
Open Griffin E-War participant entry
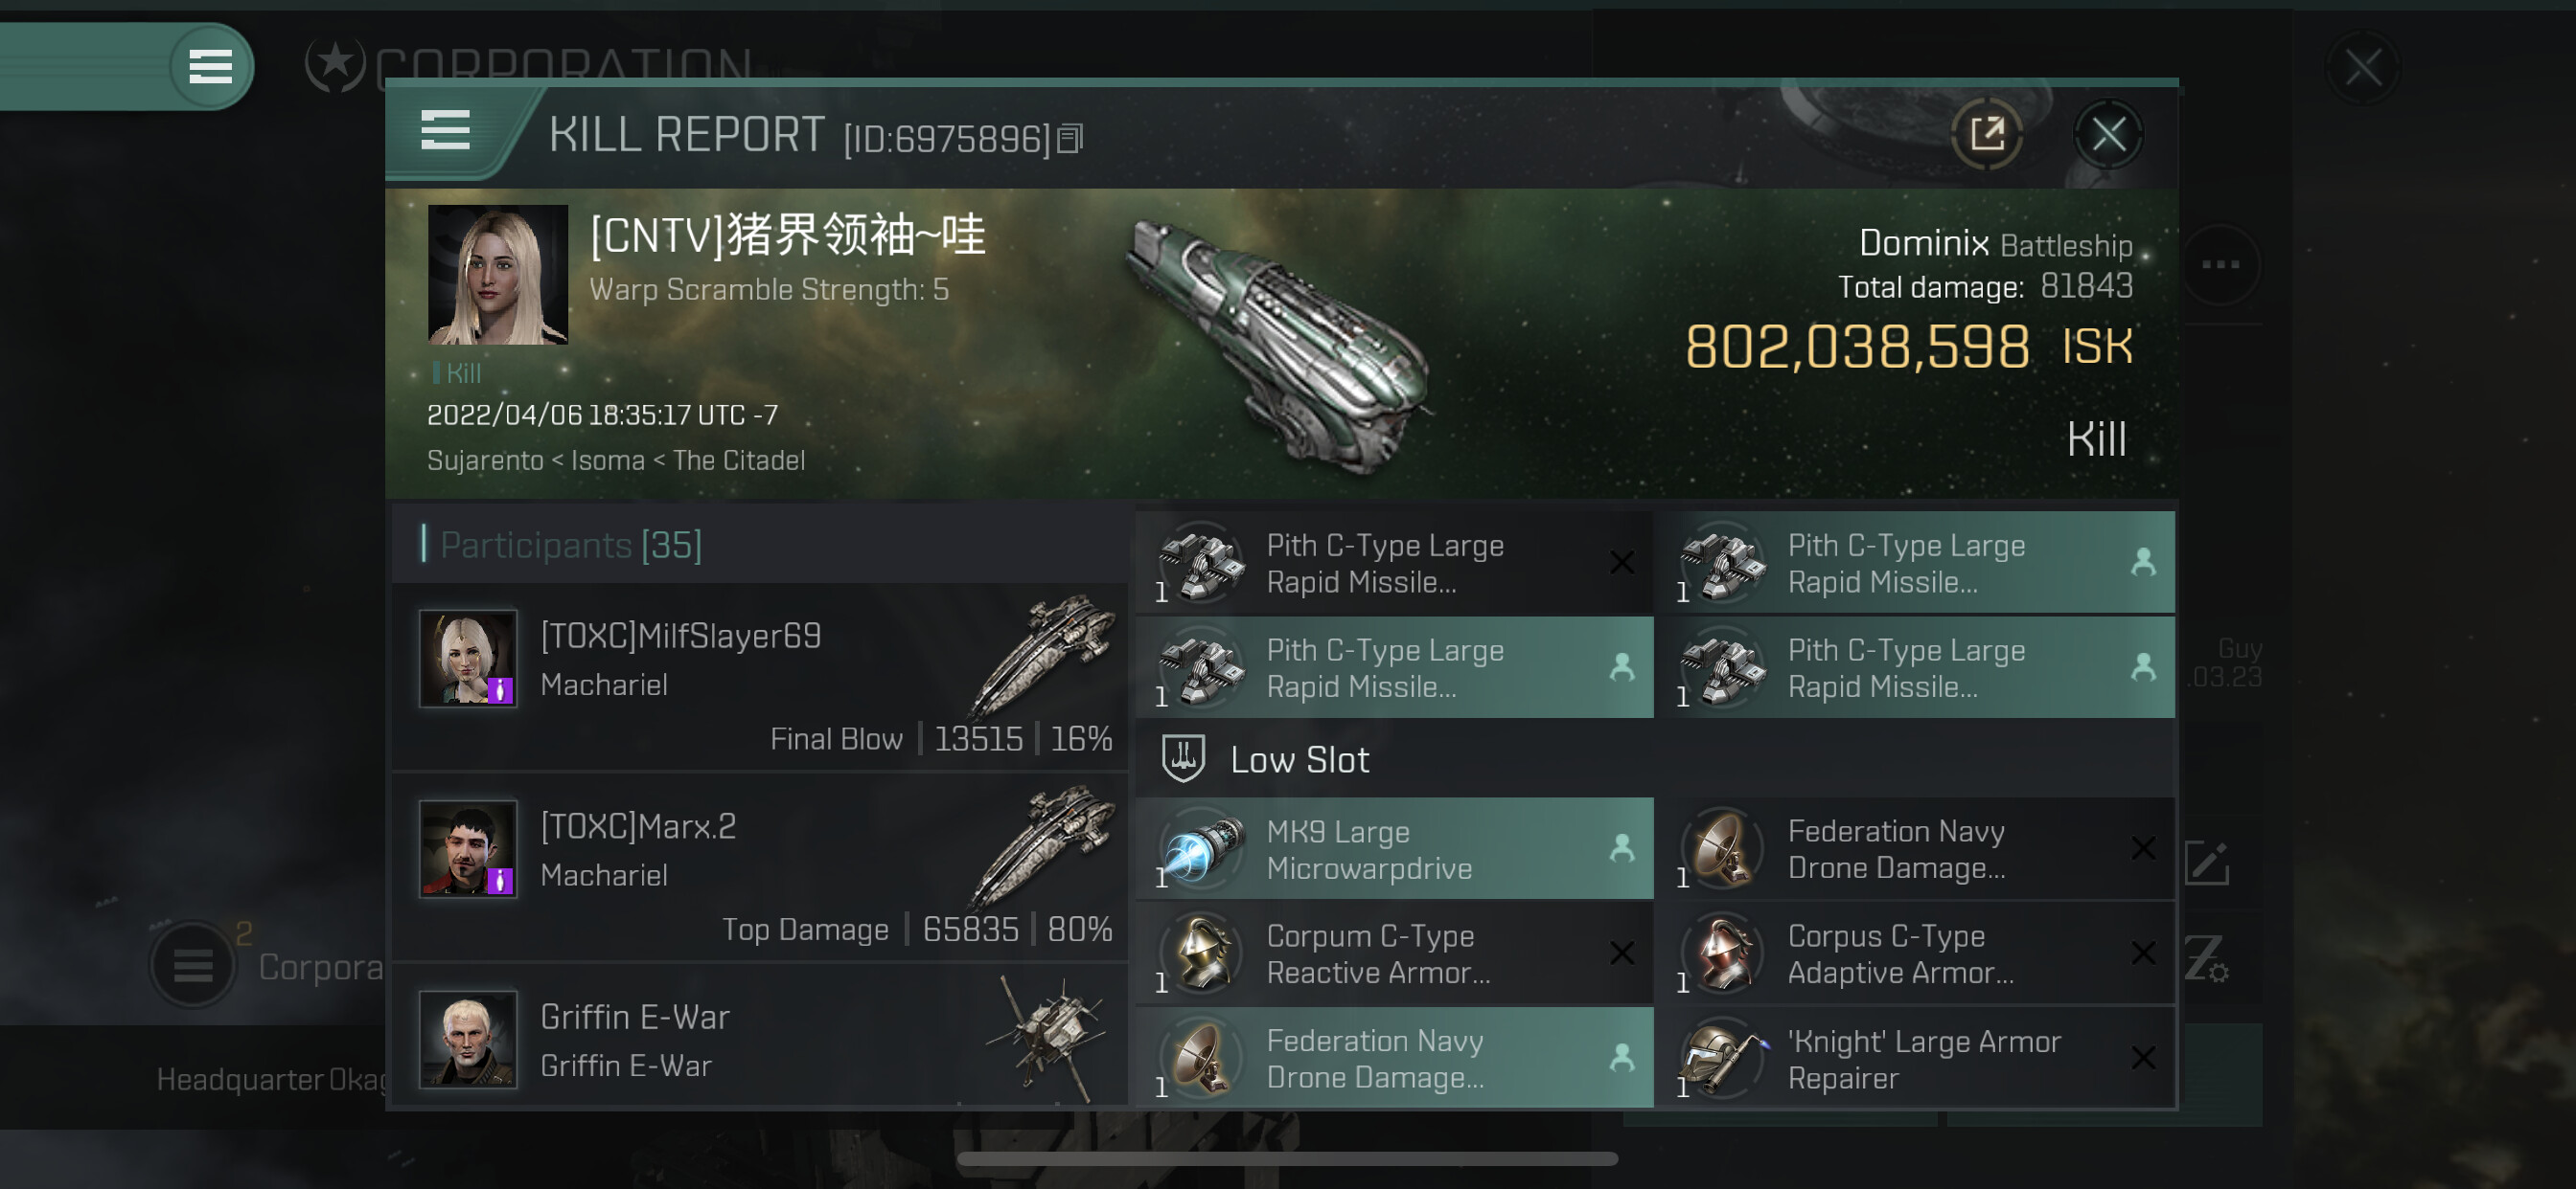[x=760, y=1037]
